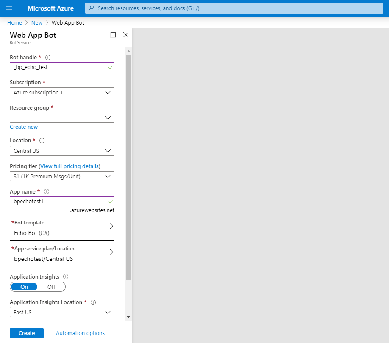
Task: Click Create new resource group link
Action: point(24,127)
